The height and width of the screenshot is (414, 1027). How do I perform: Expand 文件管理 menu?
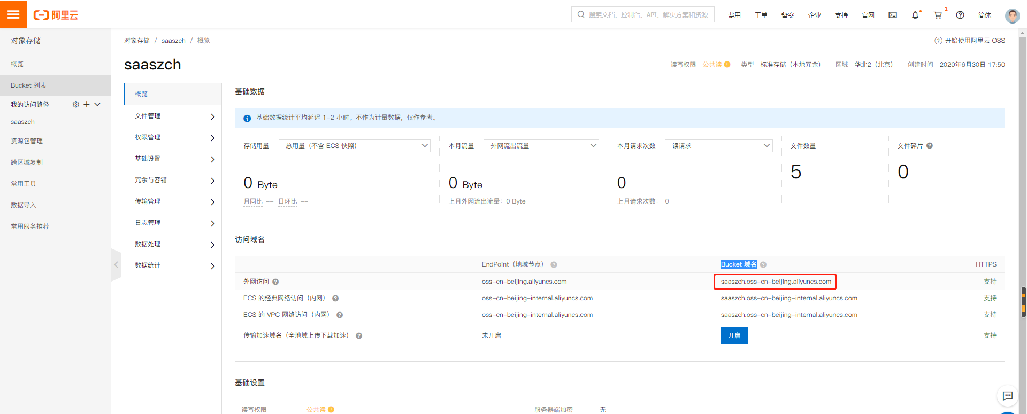click(x=173, y=116)
